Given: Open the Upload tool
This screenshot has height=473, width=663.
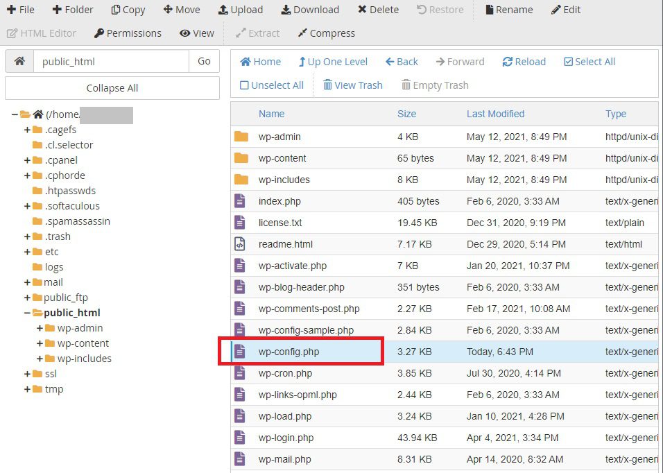Looking at the screenshot, I should pyautogui.click(x=241, y=10).
